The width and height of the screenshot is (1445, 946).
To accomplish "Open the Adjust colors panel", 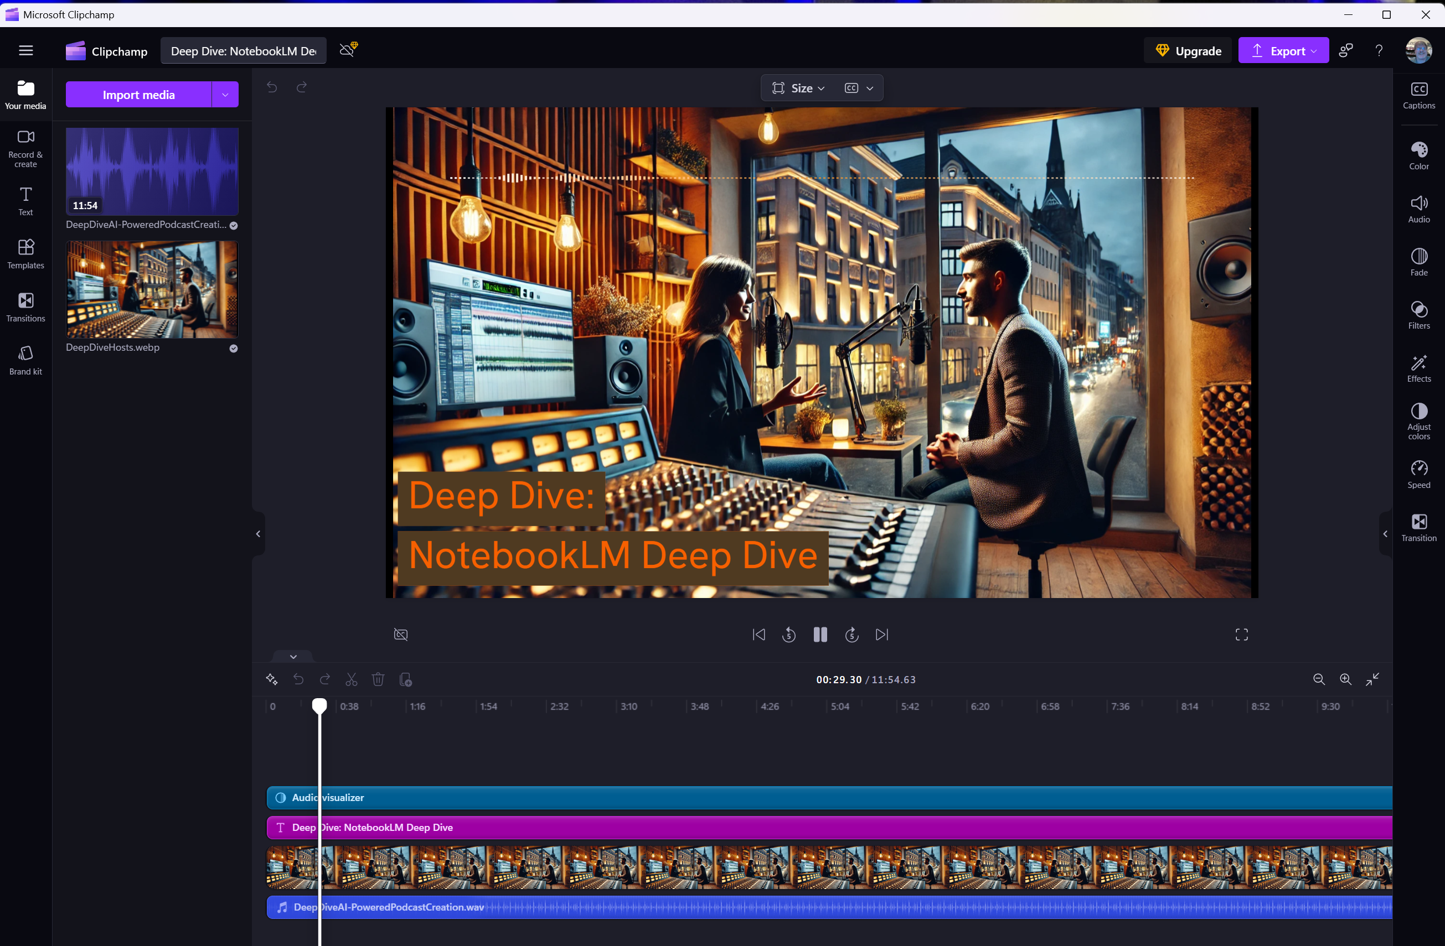I will (1419, 421).
